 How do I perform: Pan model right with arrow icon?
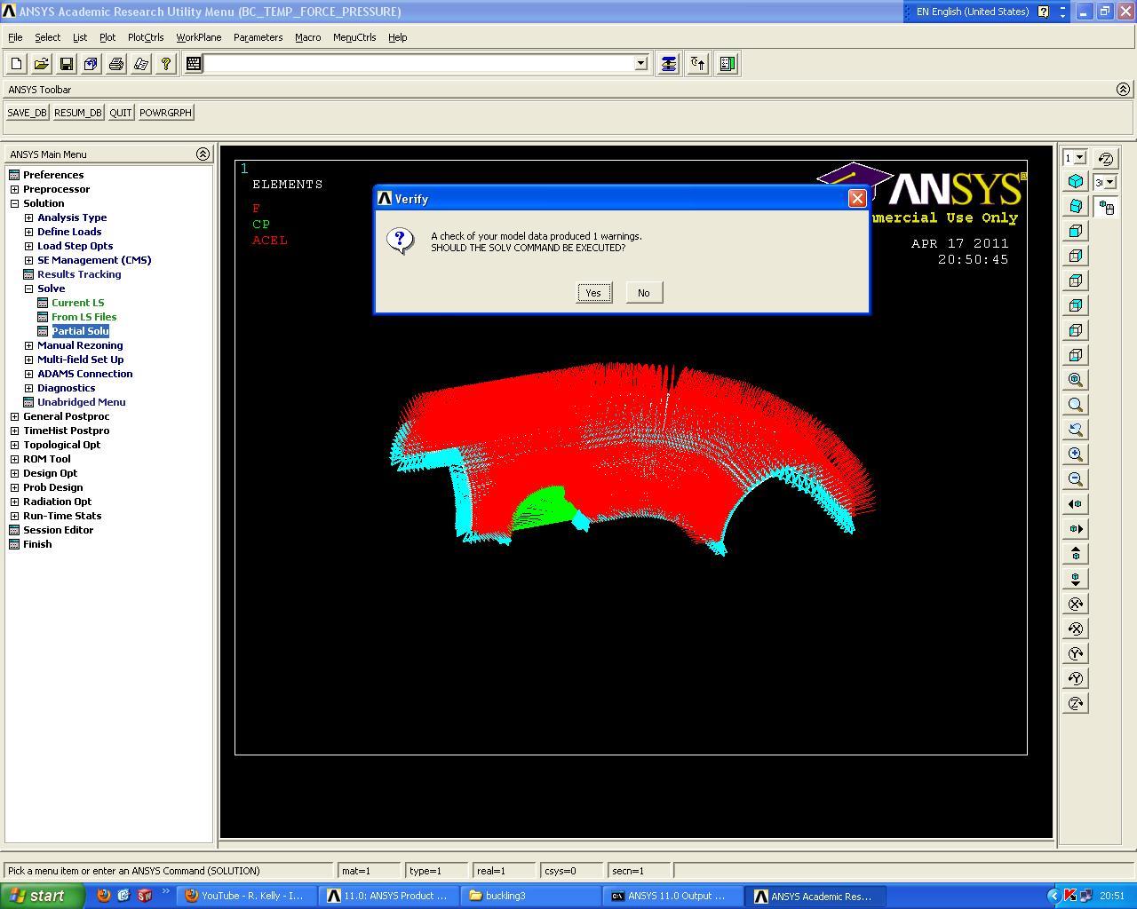pyautogui.click(x=1076, y=529)
